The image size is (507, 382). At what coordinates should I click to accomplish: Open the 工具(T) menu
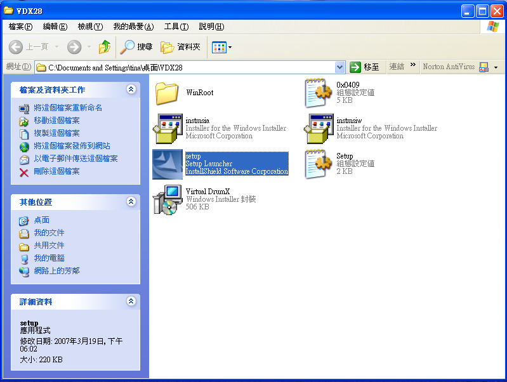coord(176,27)
